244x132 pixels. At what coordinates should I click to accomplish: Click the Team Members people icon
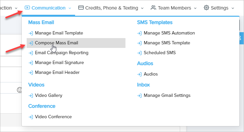point(153,8)
